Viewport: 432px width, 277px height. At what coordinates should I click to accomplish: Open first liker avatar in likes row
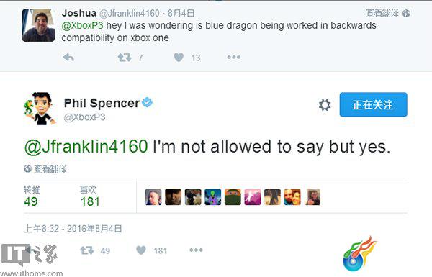point(153,197)
